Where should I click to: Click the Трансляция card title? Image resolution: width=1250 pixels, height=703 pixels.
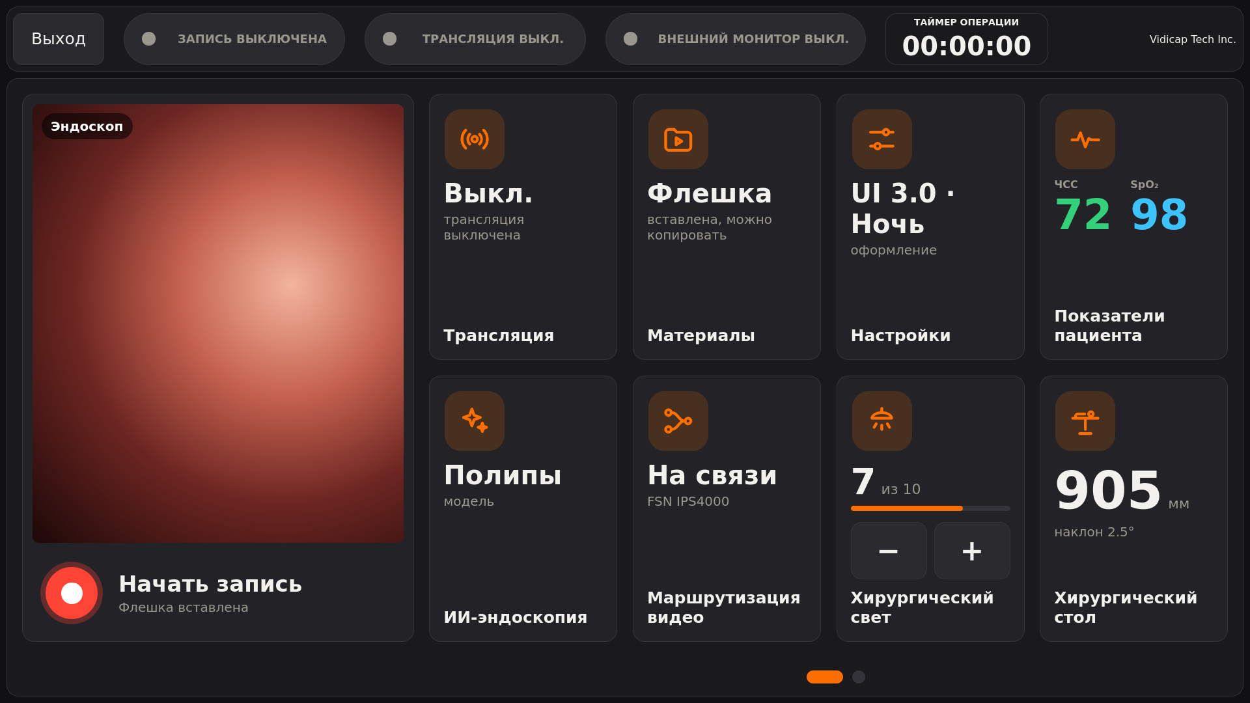click(499, 335)
